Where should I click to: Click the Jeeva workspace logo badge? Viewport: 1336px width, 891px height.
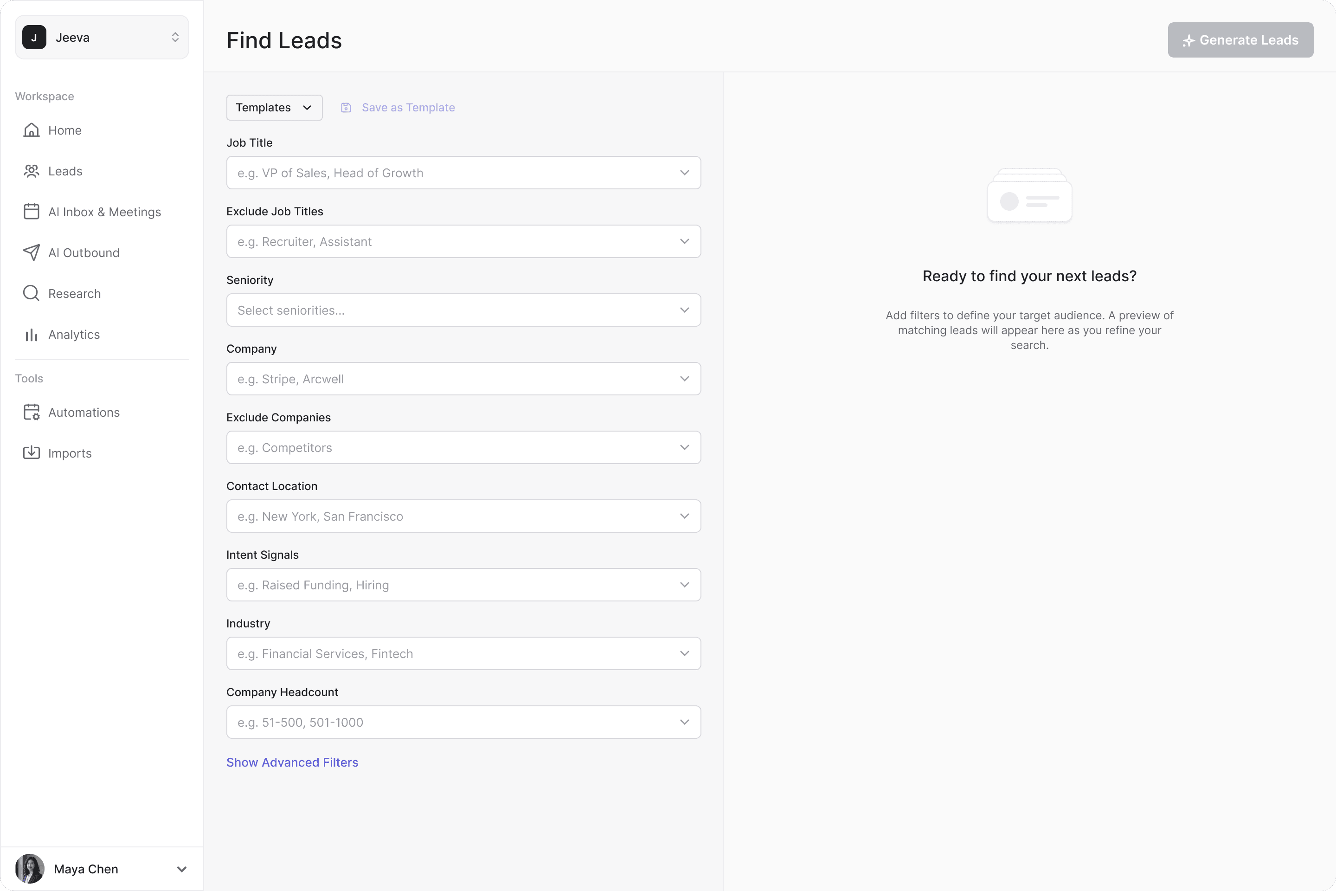34,38
